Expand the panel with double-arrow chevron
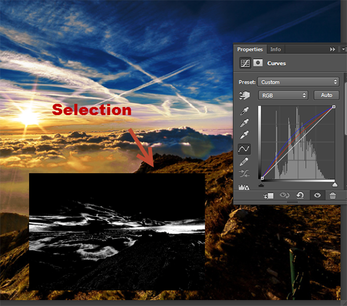The height and width of the screenshot is (306, 347). tap(333, 50)
